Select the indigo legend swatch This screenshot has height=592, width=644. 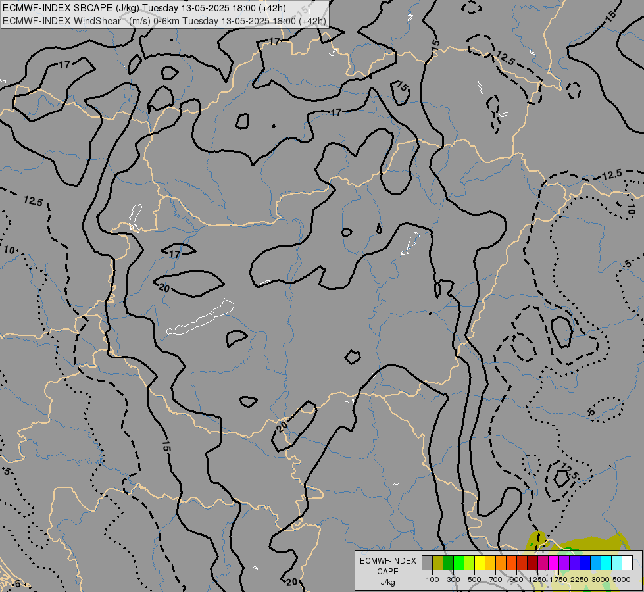[x=574, y=562]
